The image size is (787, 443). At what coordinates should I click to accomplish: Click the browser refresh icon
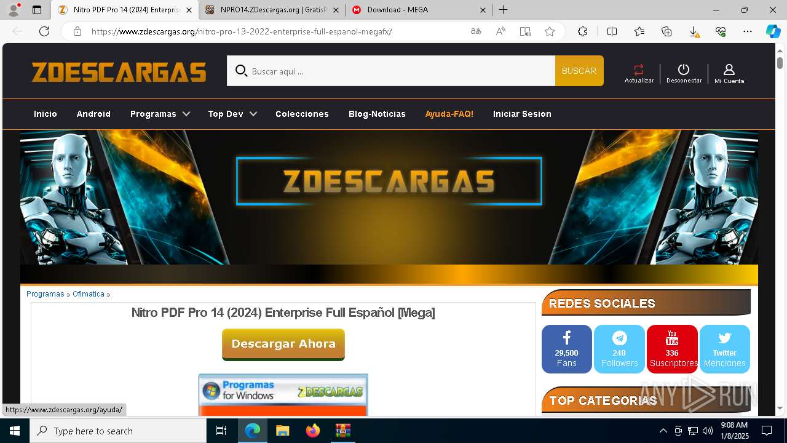44,31
